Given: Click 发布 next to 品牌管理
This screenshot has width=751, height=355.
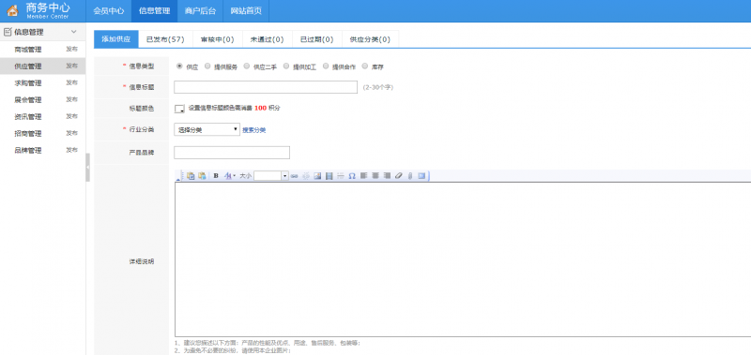Looking at the screenshot, I should (72, 150).
